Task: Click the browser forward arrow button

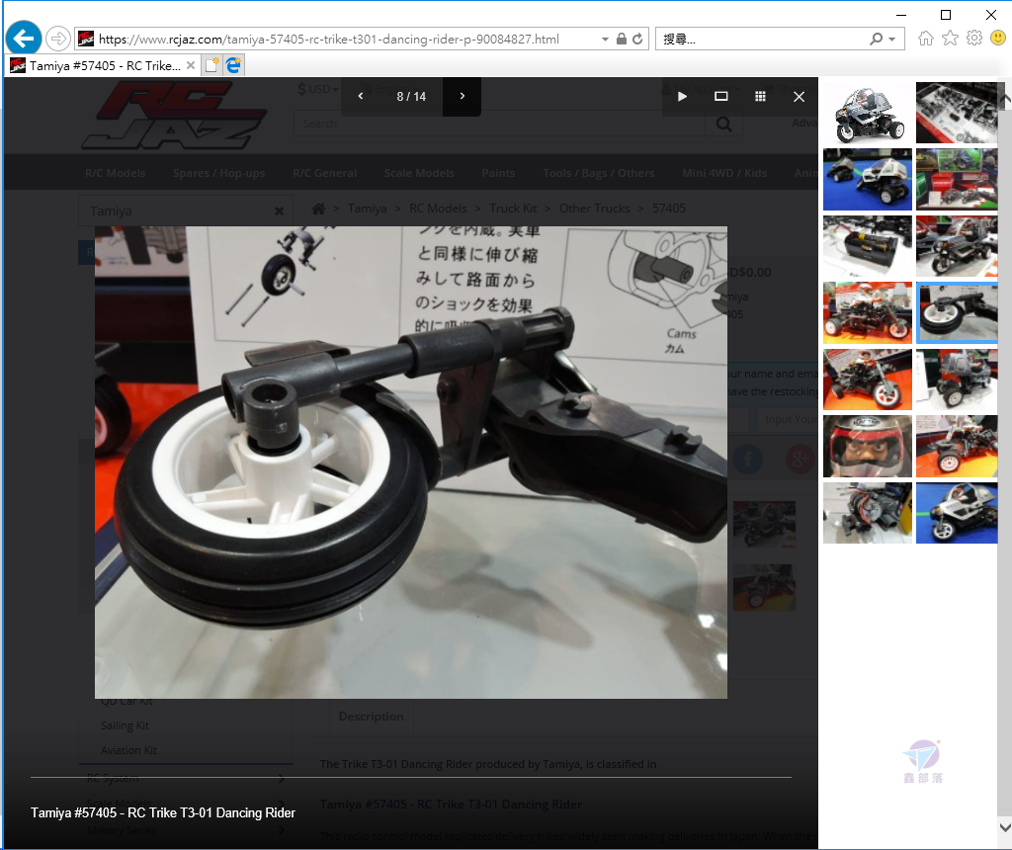Action: (x=58, y=39)
